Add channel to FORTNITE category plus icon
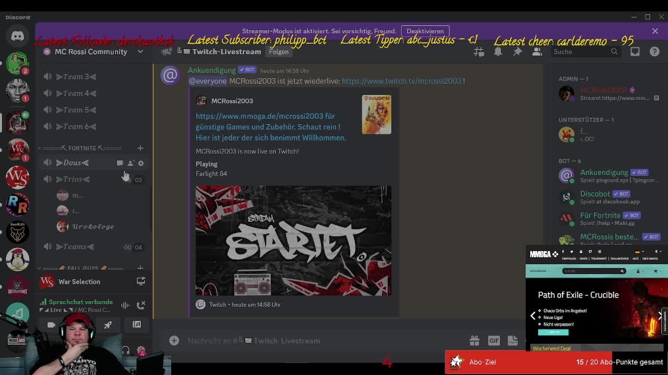 [140, 148]
